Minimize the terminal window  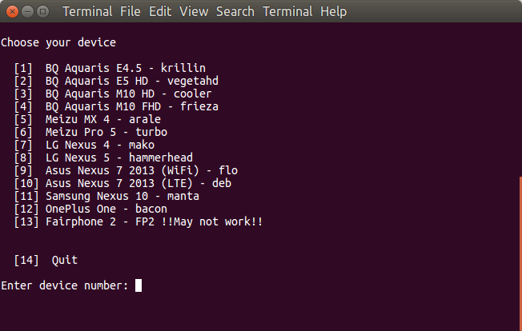point(28,12)
